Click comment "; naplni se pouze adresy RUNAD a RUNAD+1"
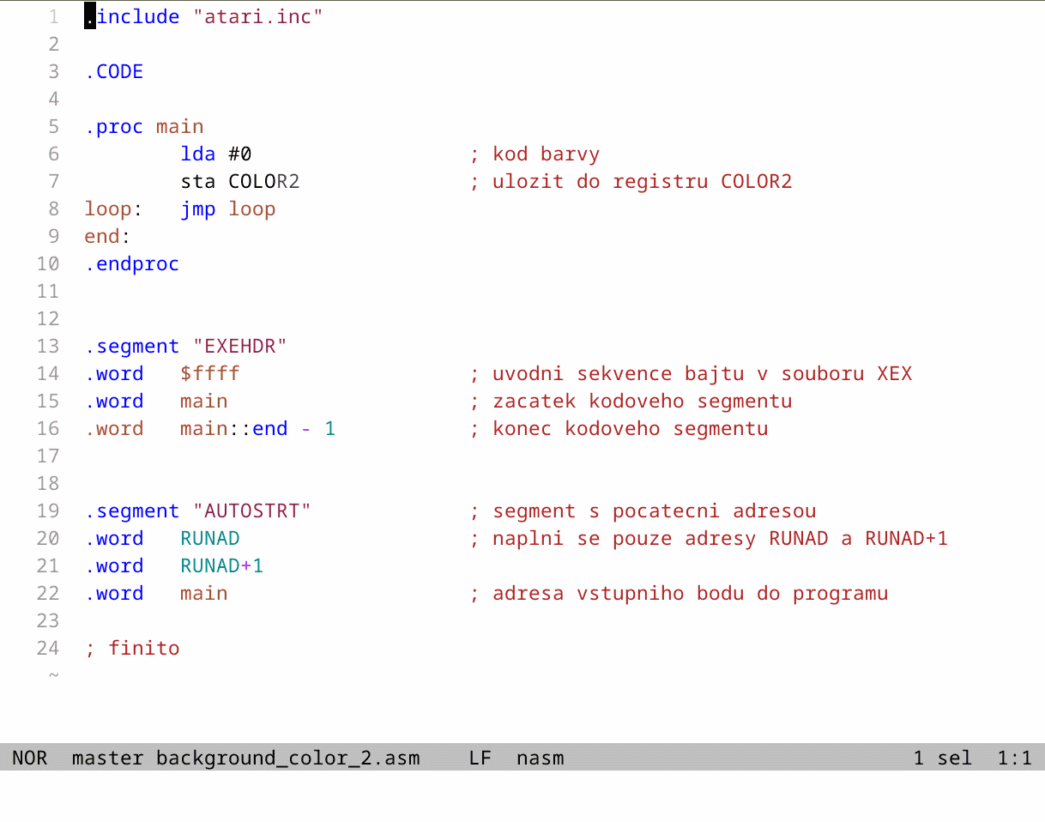The height and width of the screenshot is (822, 1045). pos(709,538)
